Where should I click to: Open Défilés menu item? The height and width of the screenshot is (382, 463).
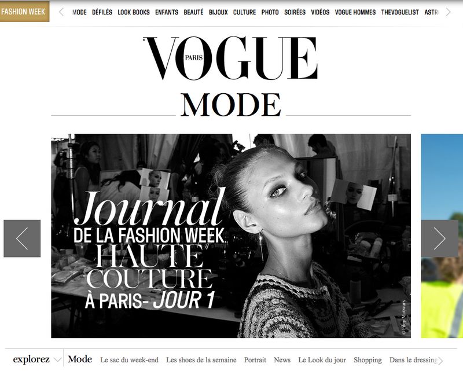102,12
